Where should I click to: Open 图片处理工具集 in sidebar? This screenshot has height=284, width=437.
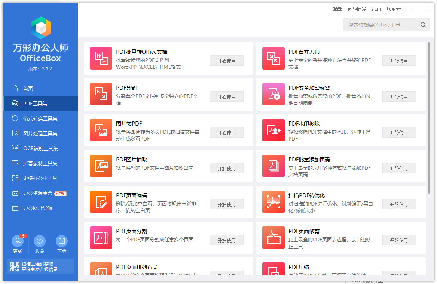coord(40,133)
